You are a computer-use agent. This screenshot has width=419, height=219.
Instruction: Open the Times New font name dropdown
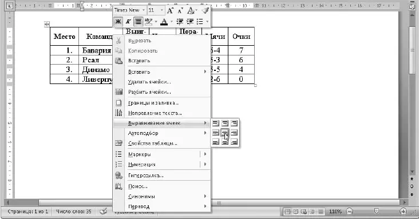[144, 10]
